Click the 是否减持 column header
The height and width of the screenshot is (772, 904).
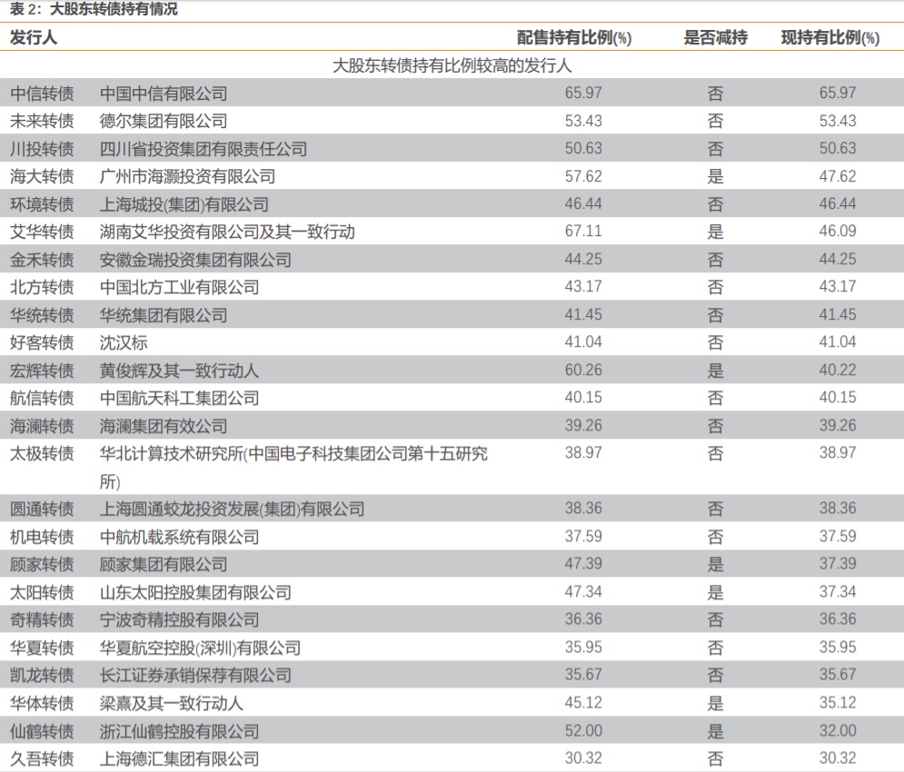tap(715, 37)
